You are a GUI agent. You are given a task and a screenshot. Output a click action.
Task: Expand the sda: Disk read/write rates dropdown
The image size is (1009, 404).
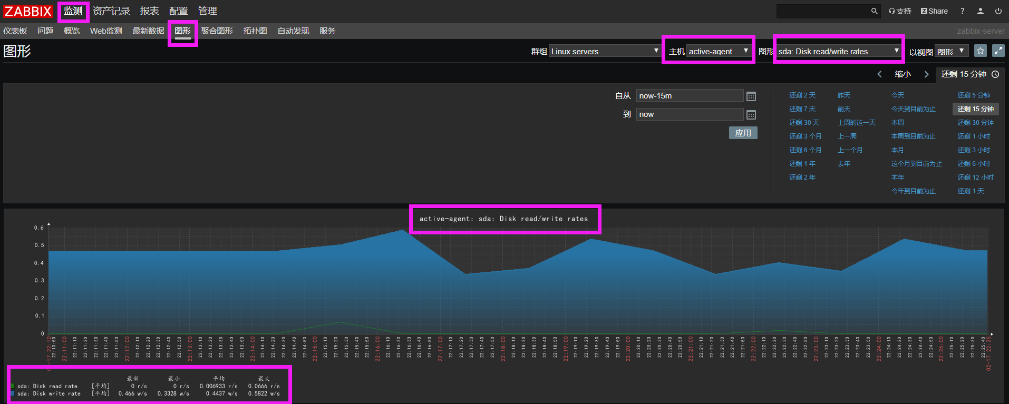click(x=839, y=51)
